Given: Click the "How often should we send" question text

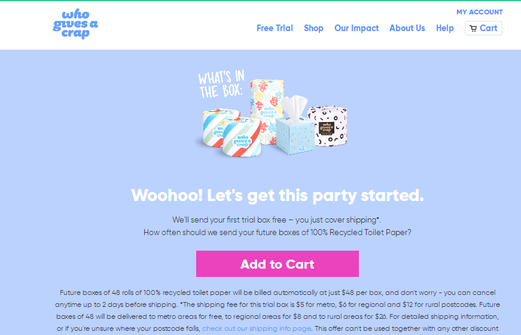Looking at the screenshot, I should pos(278,233).
